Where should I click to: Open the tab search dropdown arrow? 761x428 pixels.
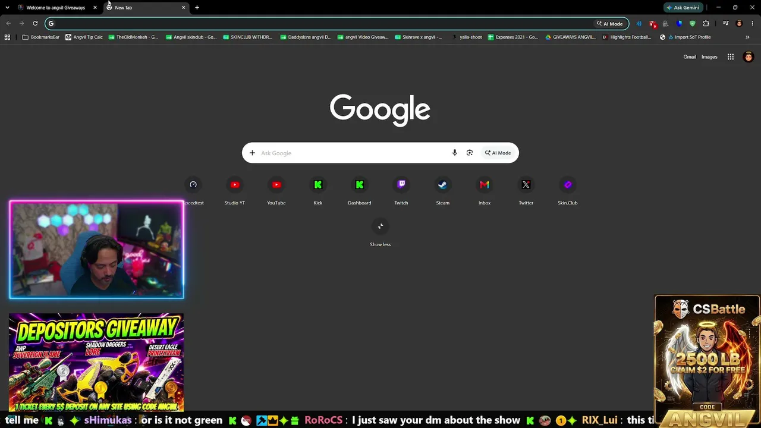pyautogui.click(x=7, y=8)
